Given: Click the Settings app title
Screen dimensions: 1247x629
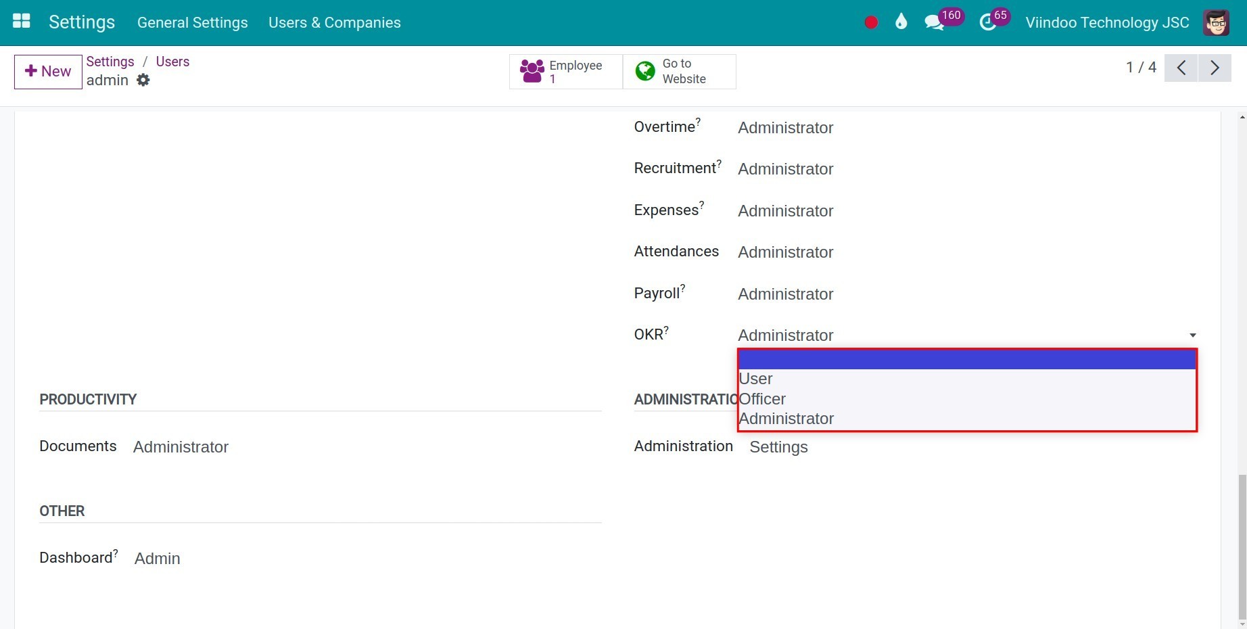Looking at the screenshot, I should 82,22.
